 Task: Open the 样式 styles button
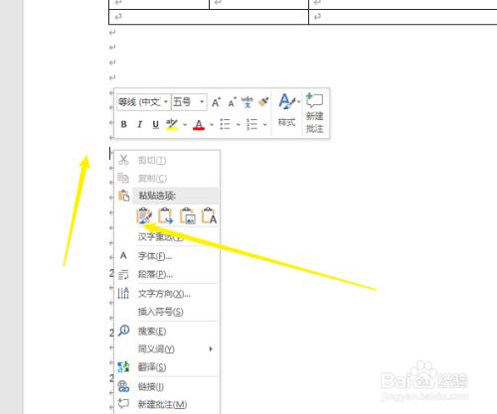point(287,110)
